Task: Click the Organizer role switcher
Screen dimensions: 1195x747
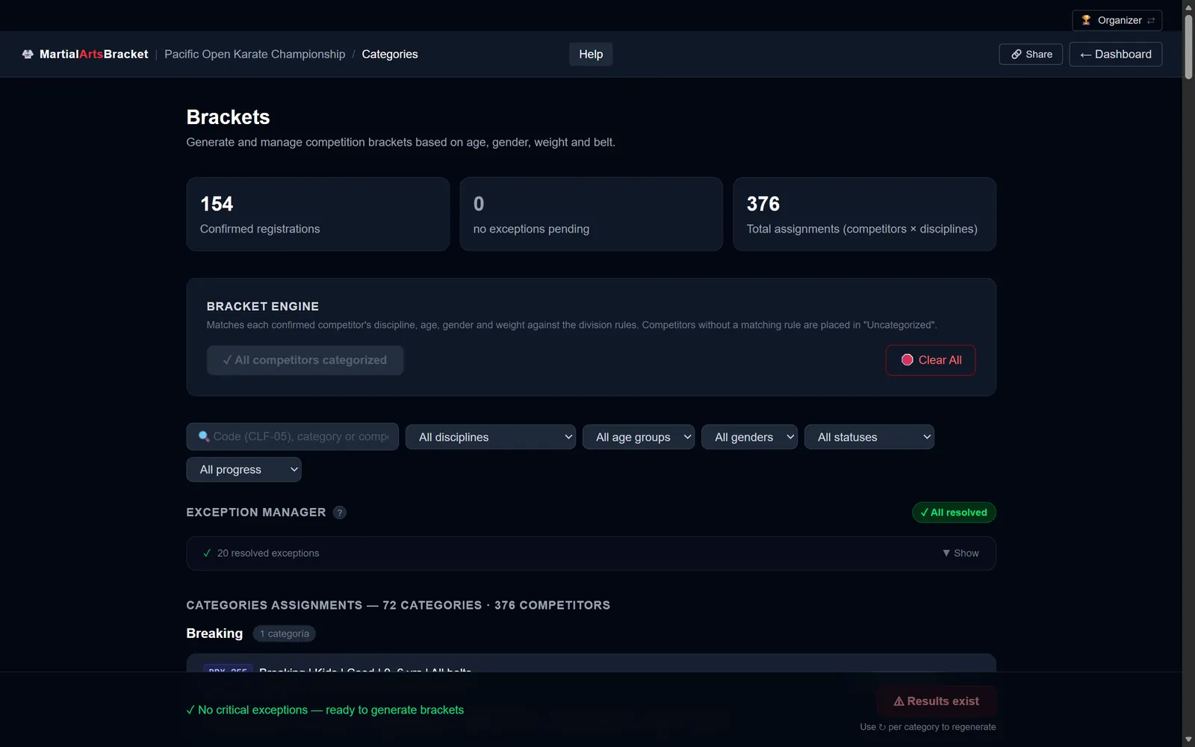Action: pos(1117,20)
